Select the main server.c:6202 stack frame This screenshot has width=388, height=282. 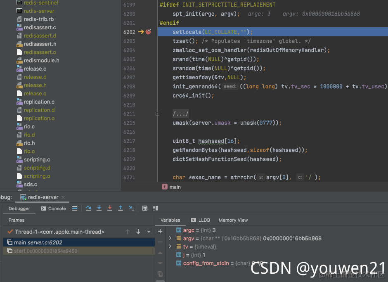click(x=79, y=242)
